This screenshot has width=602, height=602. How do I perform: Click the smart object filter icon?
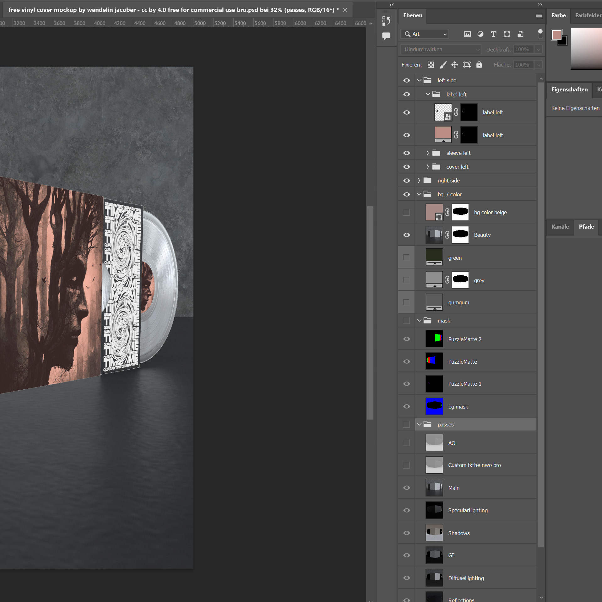[x=520, y=34]
